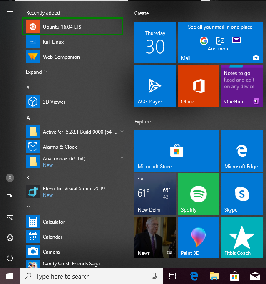Open Microsoft Store from the taskbar
Image resolution: width=266 pixels, height=284 pixels.
(234, 276)
